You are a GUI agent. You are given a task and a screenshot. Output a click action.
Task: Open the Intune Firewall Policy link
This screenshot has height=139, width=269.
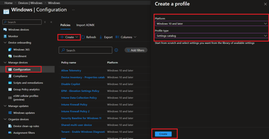tap(74, 105)
